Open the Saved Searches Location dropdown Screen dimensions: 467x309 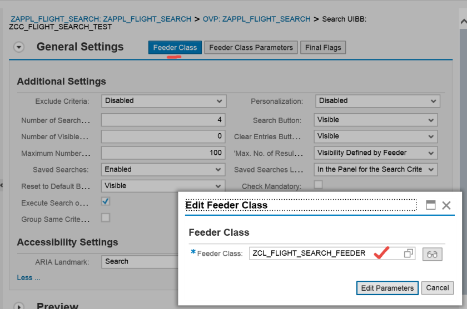376,170
